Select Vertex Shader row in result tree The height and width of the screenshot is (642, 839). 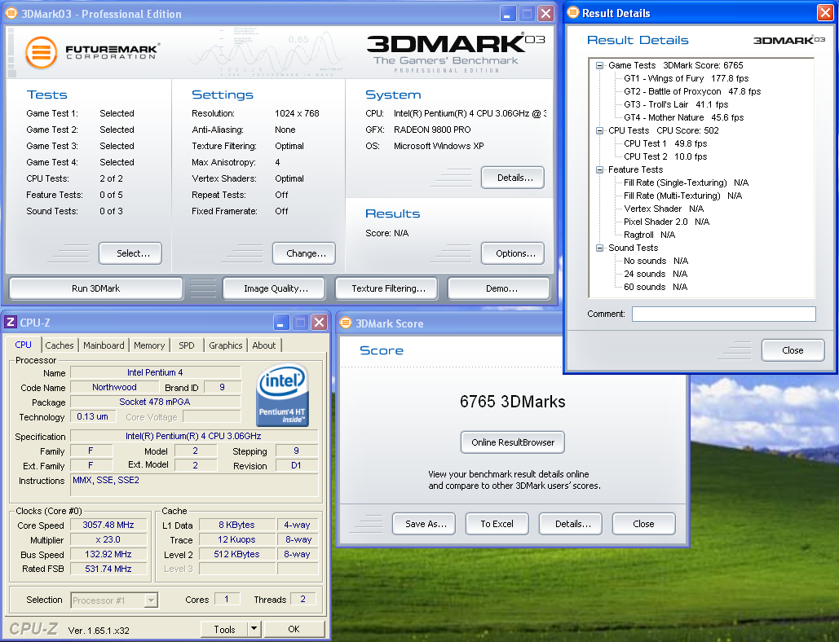click(x=664, y=209)
